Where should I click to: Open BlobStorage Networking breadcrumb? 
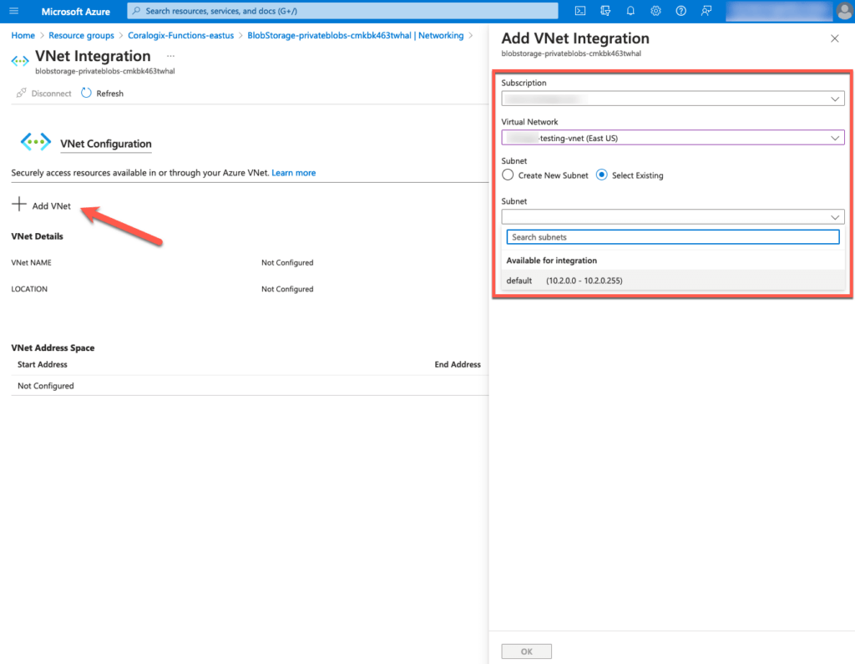(x=356, y=35)
